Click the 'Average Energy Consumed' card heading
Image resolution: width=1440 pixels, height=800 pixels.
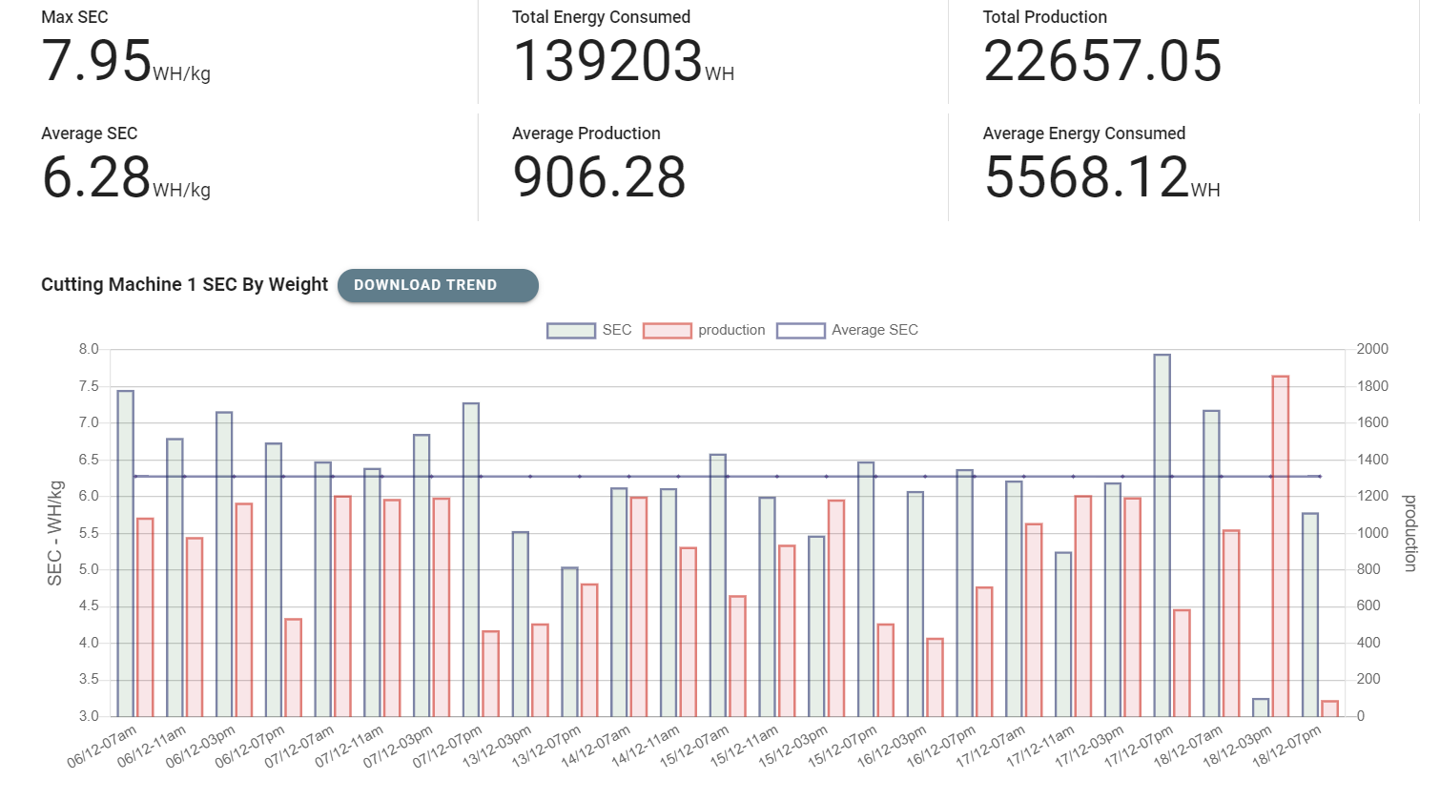[x=1084, y=133]
